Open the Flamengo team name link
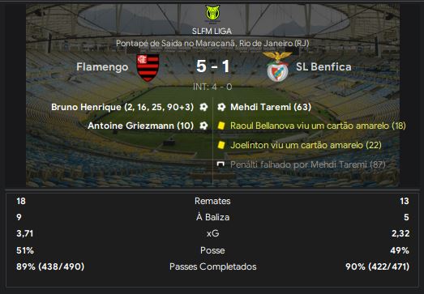The width and height of the screenshot is (424, 294). (x=102, y=67)
